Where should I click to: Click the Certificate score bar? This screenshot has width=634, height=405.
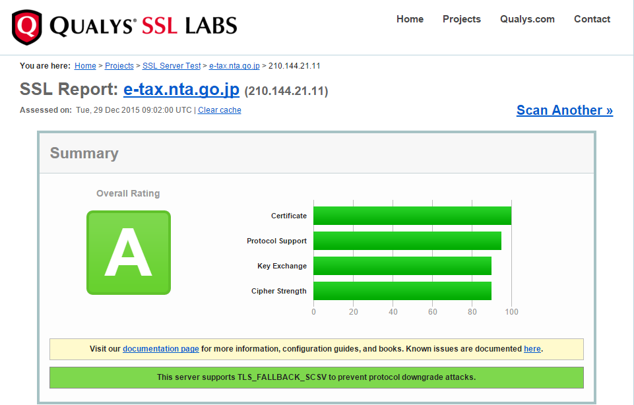coord(412,216)
